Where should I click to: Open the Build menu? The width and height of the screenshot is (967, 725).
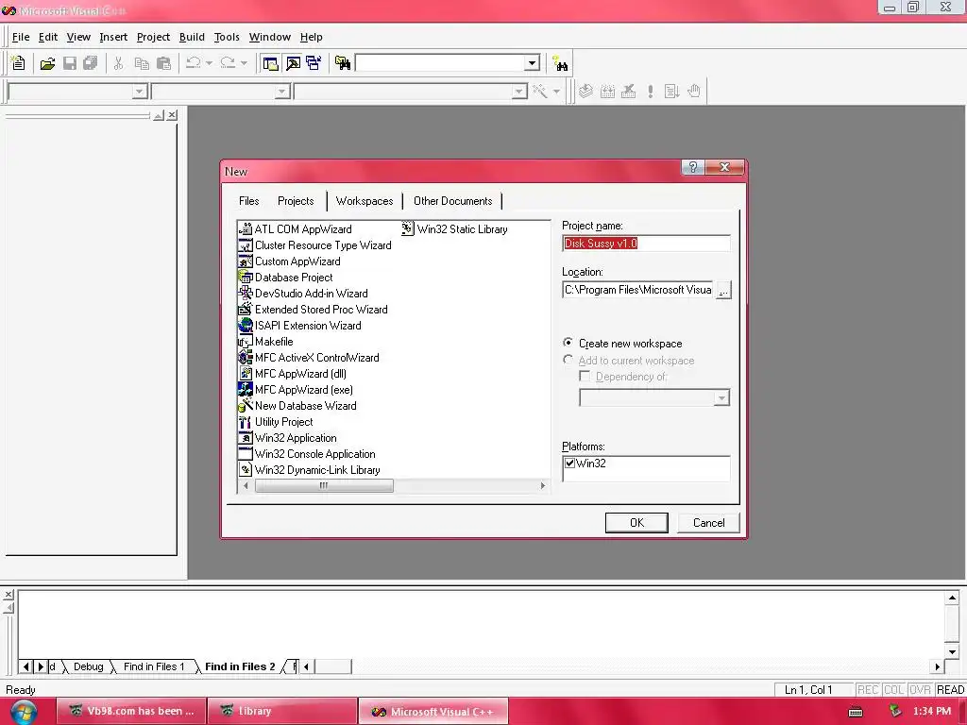click(192, 37)
